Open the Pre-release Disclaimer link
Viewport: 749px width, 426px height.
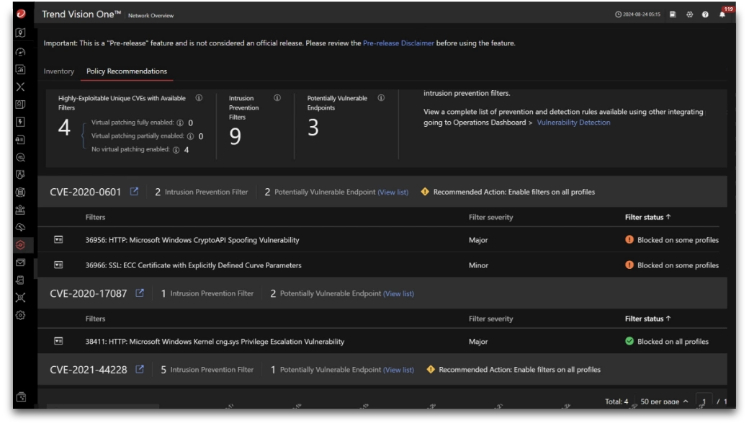pyautogui.click(x=398, y=43)
